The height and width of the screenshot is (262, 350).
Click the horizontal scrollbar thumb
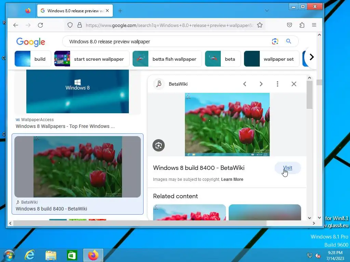pos(140,223)
